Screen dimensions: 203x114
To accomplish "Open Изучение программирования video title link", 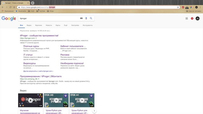I will pos(30,112).
